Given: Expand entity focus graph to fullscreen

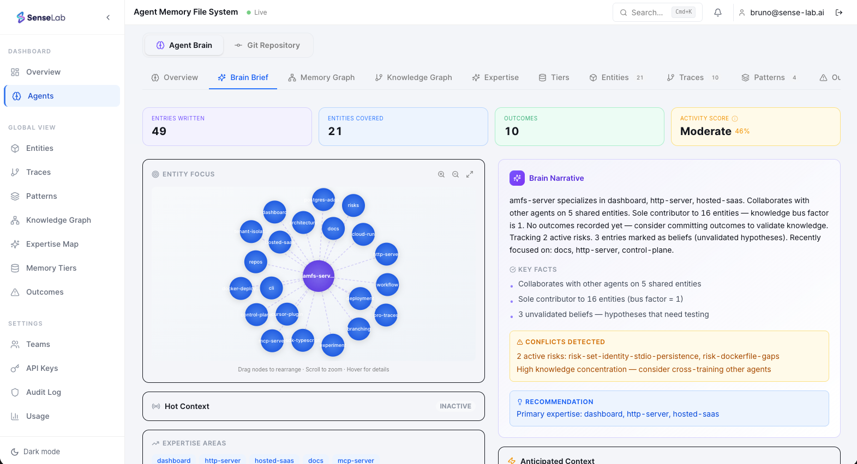Looking at the screenshot, I should click(470, 174).
